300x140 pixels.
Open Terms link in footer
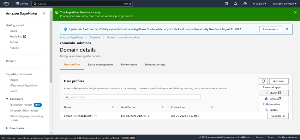(x=271, y=137)
